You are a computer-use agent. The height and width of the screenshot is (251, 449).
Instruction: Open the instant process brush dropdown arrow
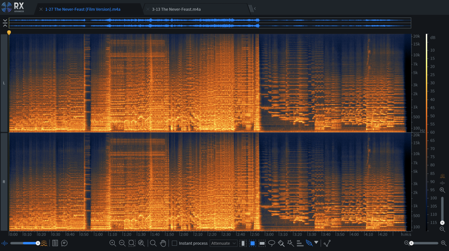click(x=315, y=243)
